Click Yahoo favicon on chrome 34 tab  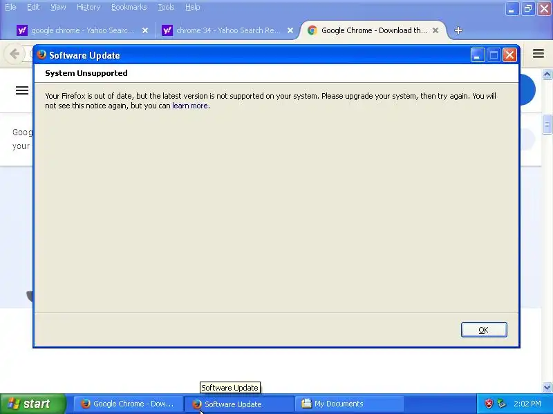click(x=167, y=30)
